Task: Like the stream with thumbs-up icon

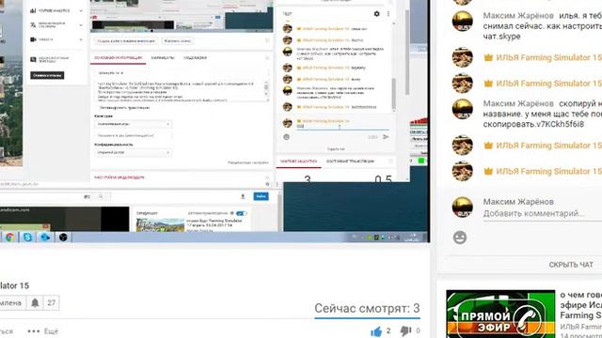Action: pyautogui.click(x=376, y=331)
